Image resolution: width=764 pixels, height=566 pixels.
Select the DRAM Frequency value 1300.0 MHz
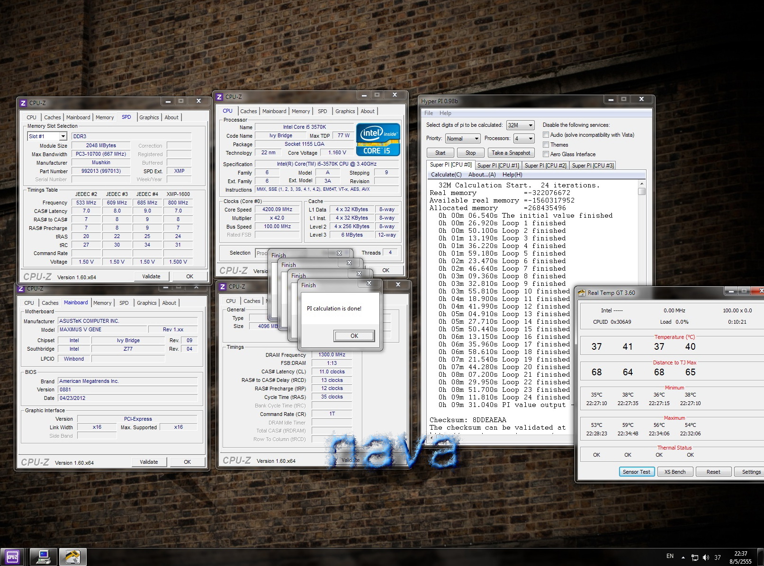click(x=332, y=355)
